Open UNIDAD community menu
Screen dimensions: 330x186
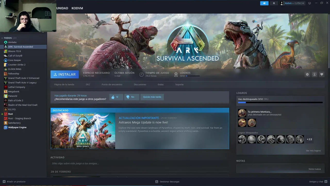pos(62,8)
